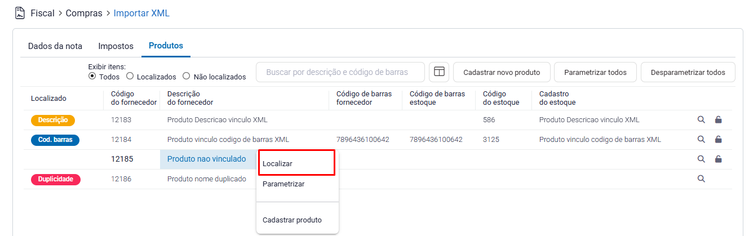Open the column layout settings icon
The width and height of the screenshot is (749, 236).
[x=439, y=72]
